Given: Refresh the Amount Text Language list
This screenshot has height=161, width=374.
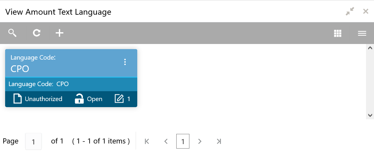Looking at the screenshot, I should click(x=36, y=33).
